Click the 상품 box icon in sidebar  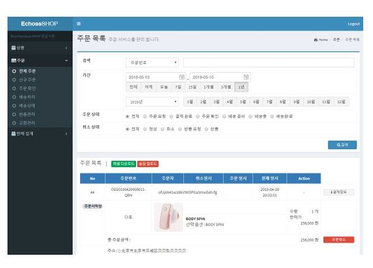pyautogui.click(x=14, y=48)
